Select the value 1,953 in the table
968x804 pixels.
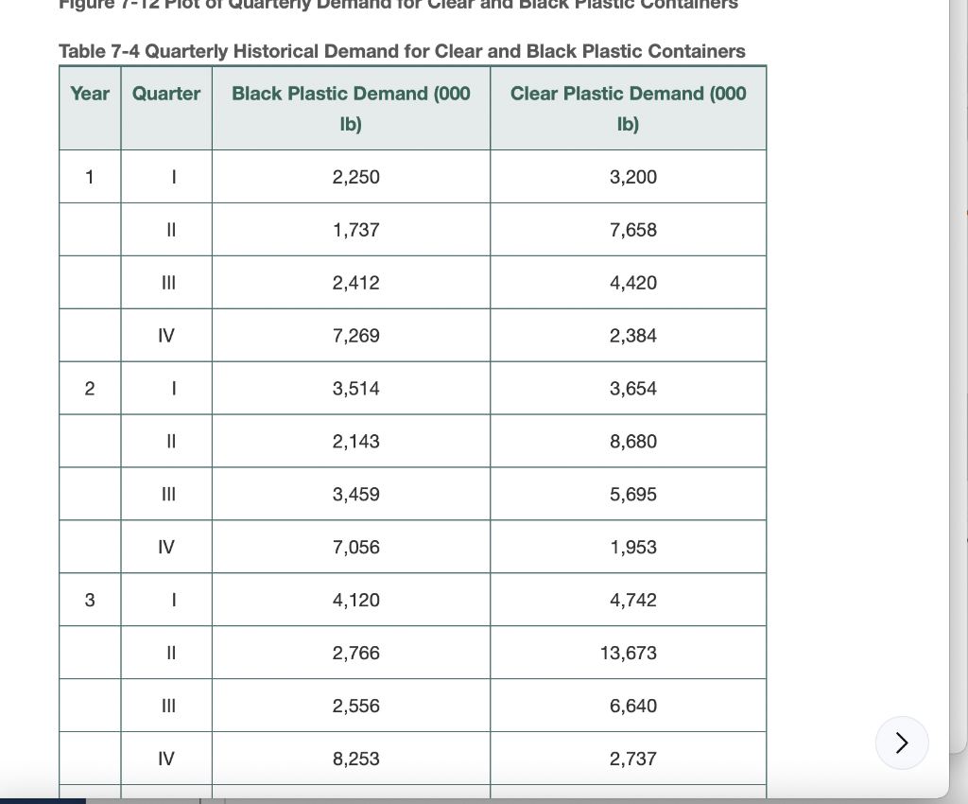pos(628,546)
